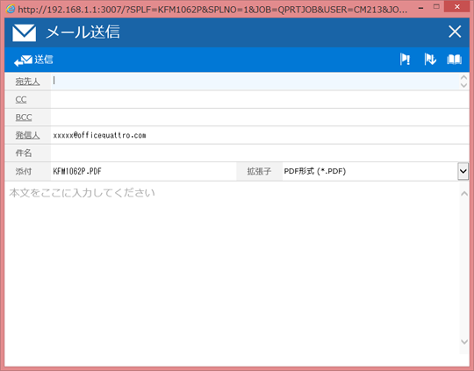Click the KFM1062P.PDF attachment name field

pyautogui.click(x=143, y=171)
